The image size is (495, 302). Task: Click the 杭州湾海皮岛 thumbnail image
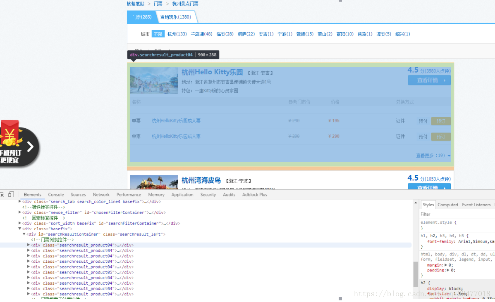(x=154, y=182)
